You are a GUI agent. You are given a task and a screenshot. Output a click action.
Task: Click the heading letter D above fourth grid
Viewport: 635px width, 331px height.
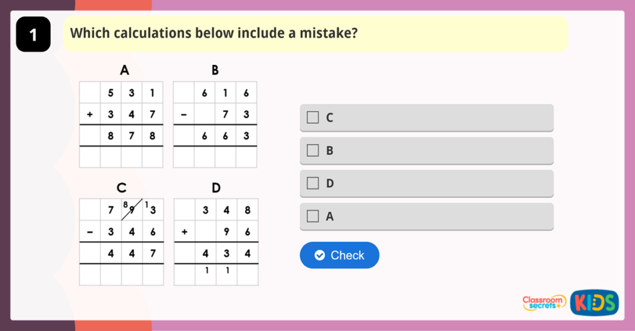coord(216,187)
